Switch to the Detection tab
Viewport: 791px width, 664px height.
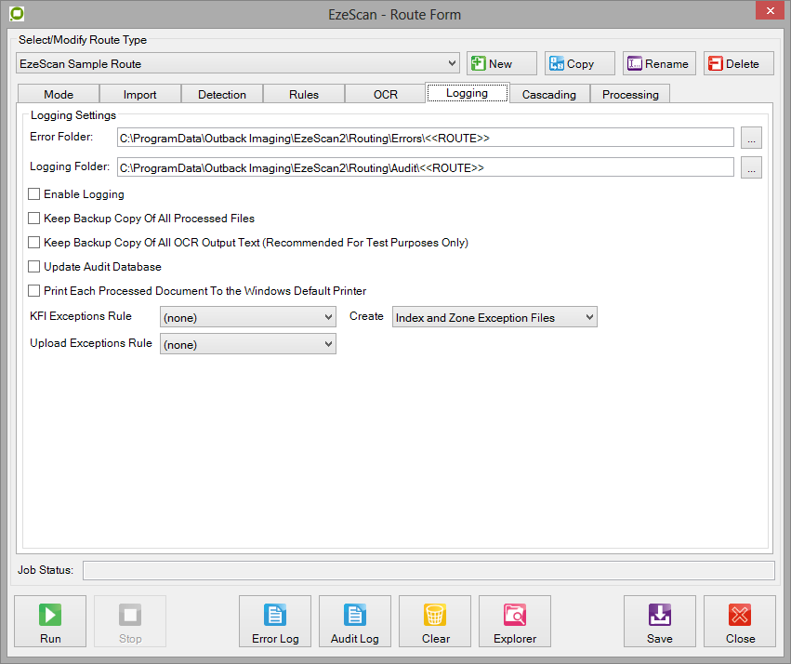[222, 94]
